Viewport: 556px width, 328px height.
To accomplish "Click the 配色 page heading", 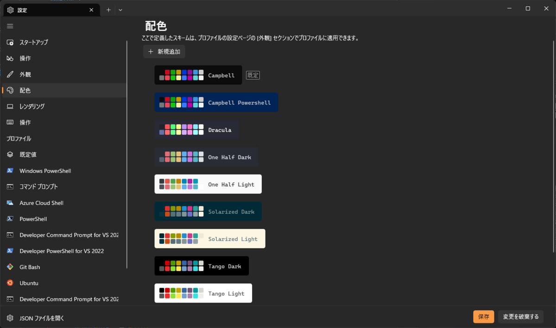I will 156,26.
